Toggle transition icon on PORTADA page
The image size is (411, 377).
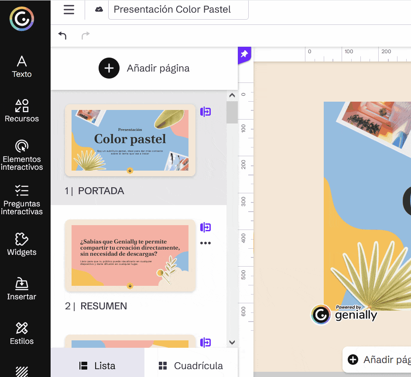(x=205, y=112)
